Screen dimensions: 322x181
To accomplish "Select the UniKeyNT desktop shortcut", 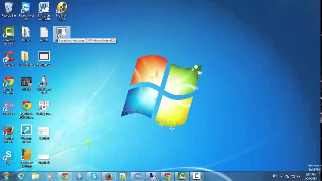I will pos(44,108).
